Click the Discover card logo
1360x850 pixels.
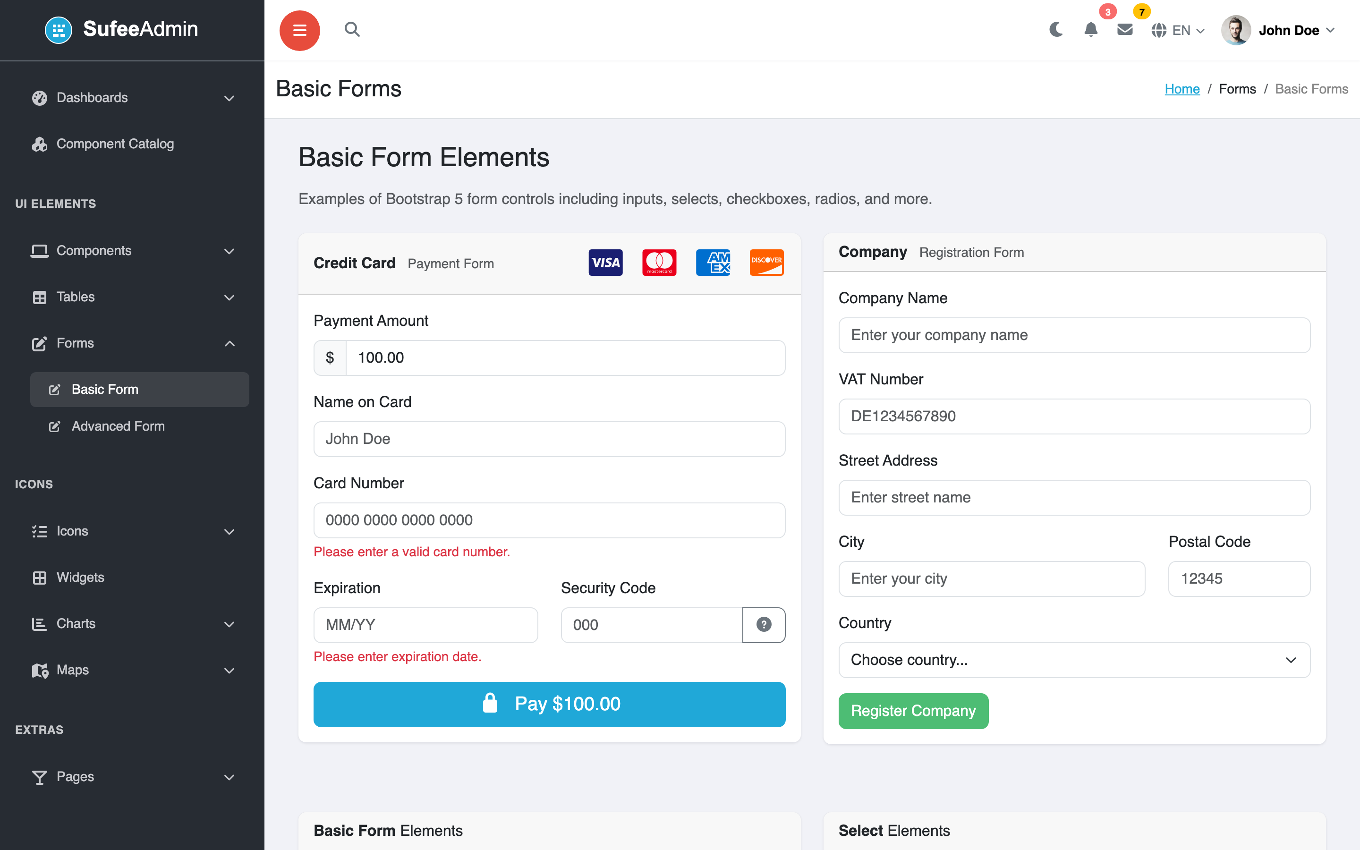[766, 263]
